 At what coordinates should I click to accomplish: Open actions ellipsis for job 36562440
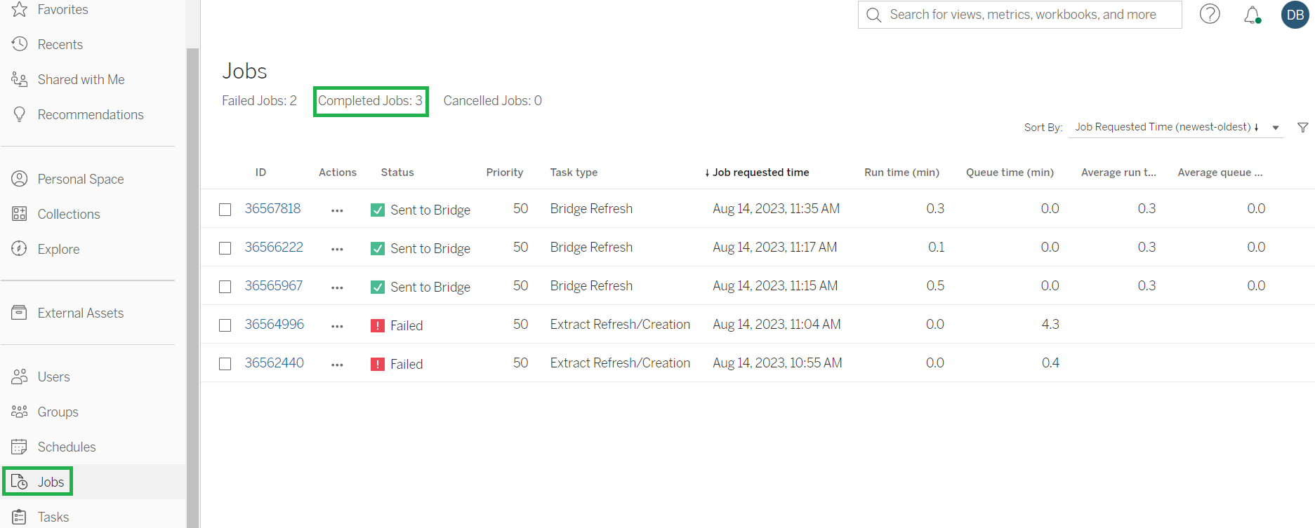tap(337, 365)
